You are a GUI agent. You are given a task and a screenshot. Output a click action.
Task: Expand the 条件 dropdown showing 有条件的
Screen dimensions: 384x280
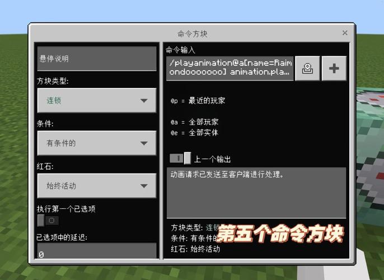tap(97, 143)
